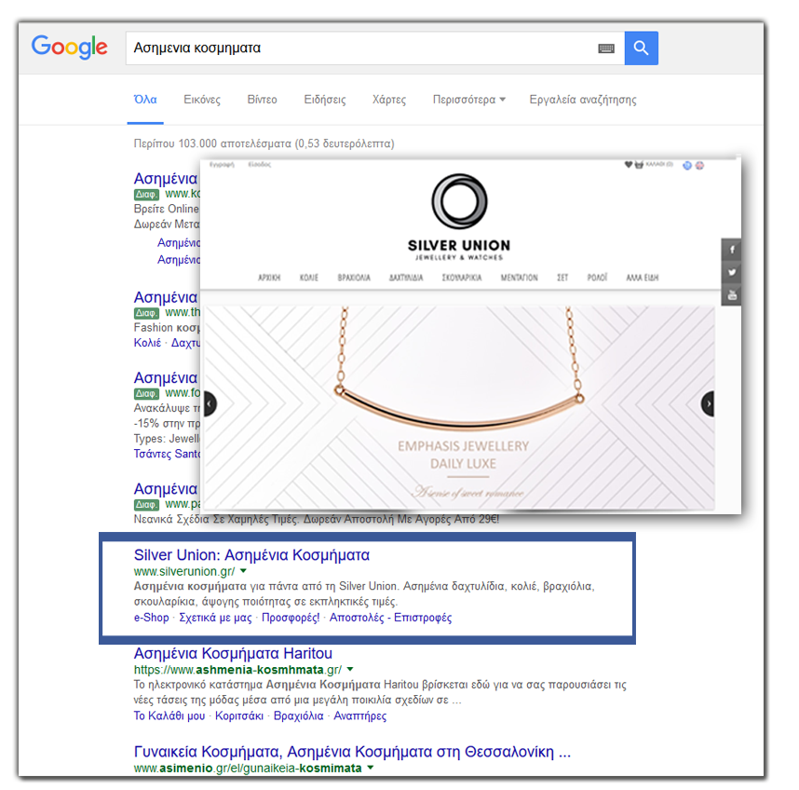Open ΔΑΧΤΥΛΙΔΙΑ in Silver Union menu
Image resolution: width=799 pixels, height=790 pixels.
[405, 278]
